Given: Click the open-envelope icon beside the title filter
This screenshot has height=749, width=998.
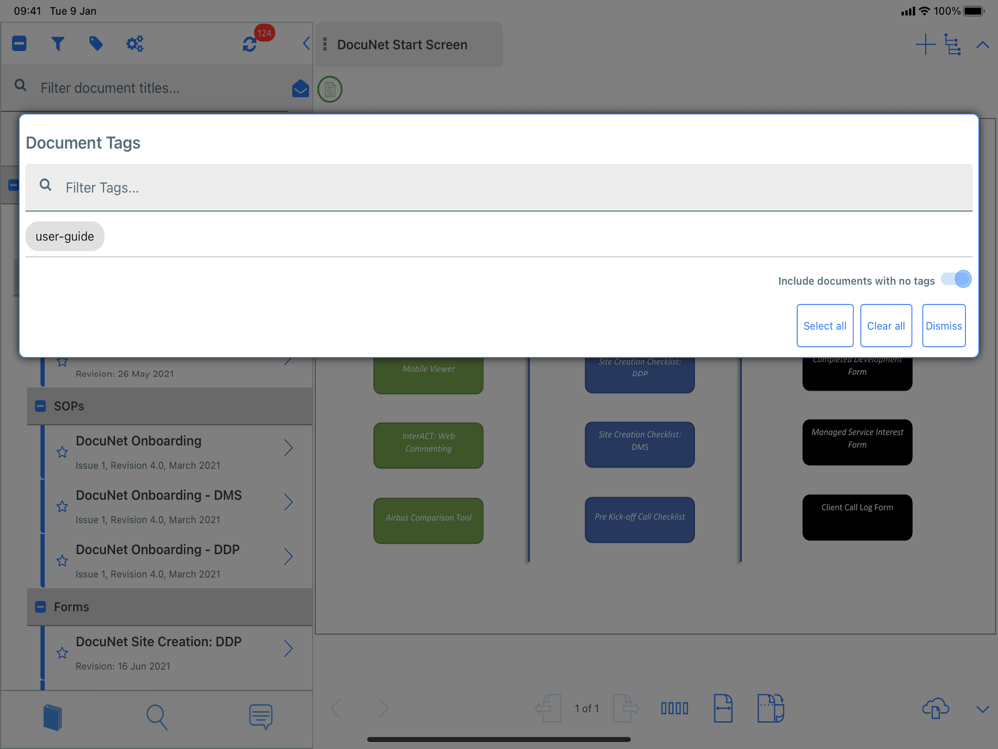Looking at the screenshot, I should (x=300, y=89).
